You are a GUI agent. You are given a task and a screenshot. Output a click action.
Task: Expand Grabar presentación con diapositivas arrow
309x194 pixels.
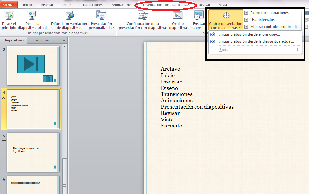[x=239, y=28]
